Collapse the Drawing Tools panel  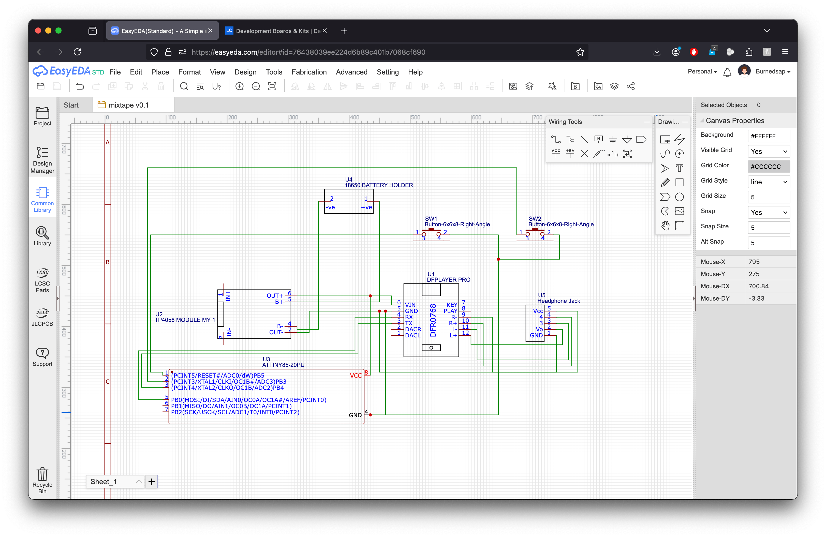point(685,122)
